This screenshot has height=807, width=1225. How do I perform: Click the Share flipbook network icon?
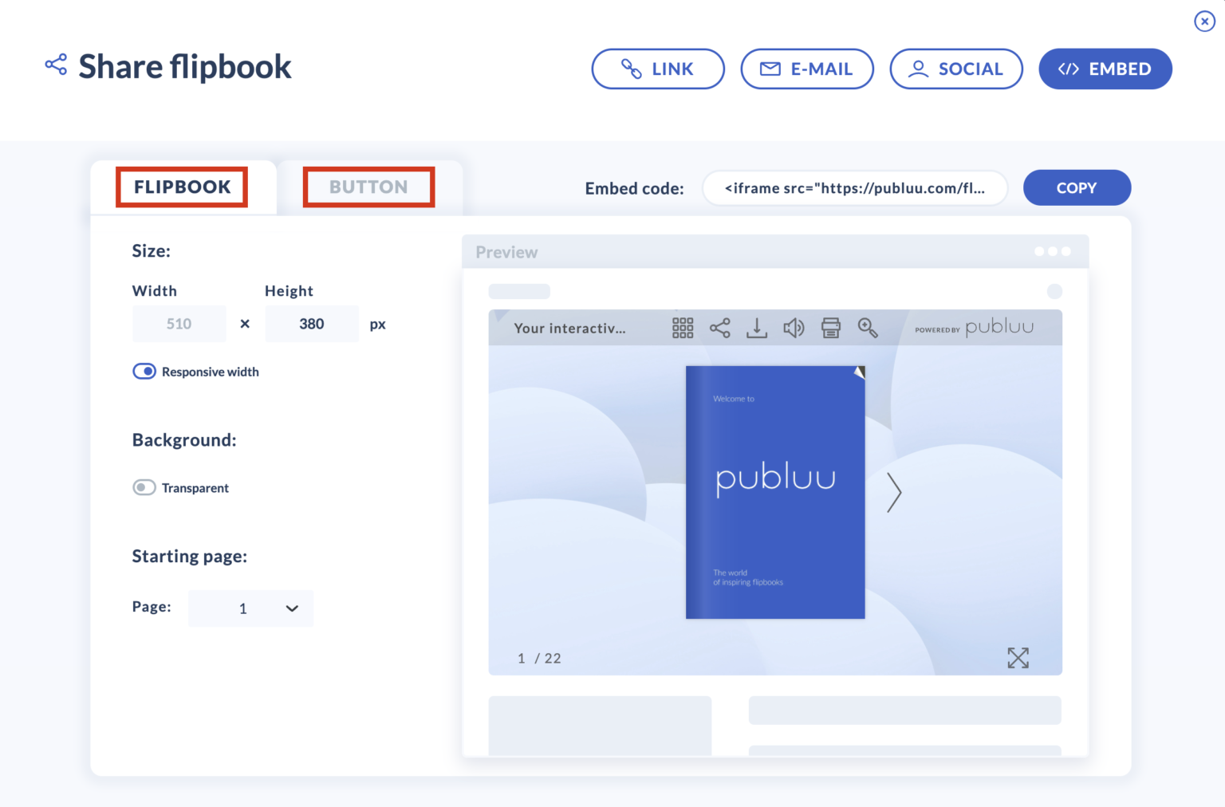tap(55, 64)
